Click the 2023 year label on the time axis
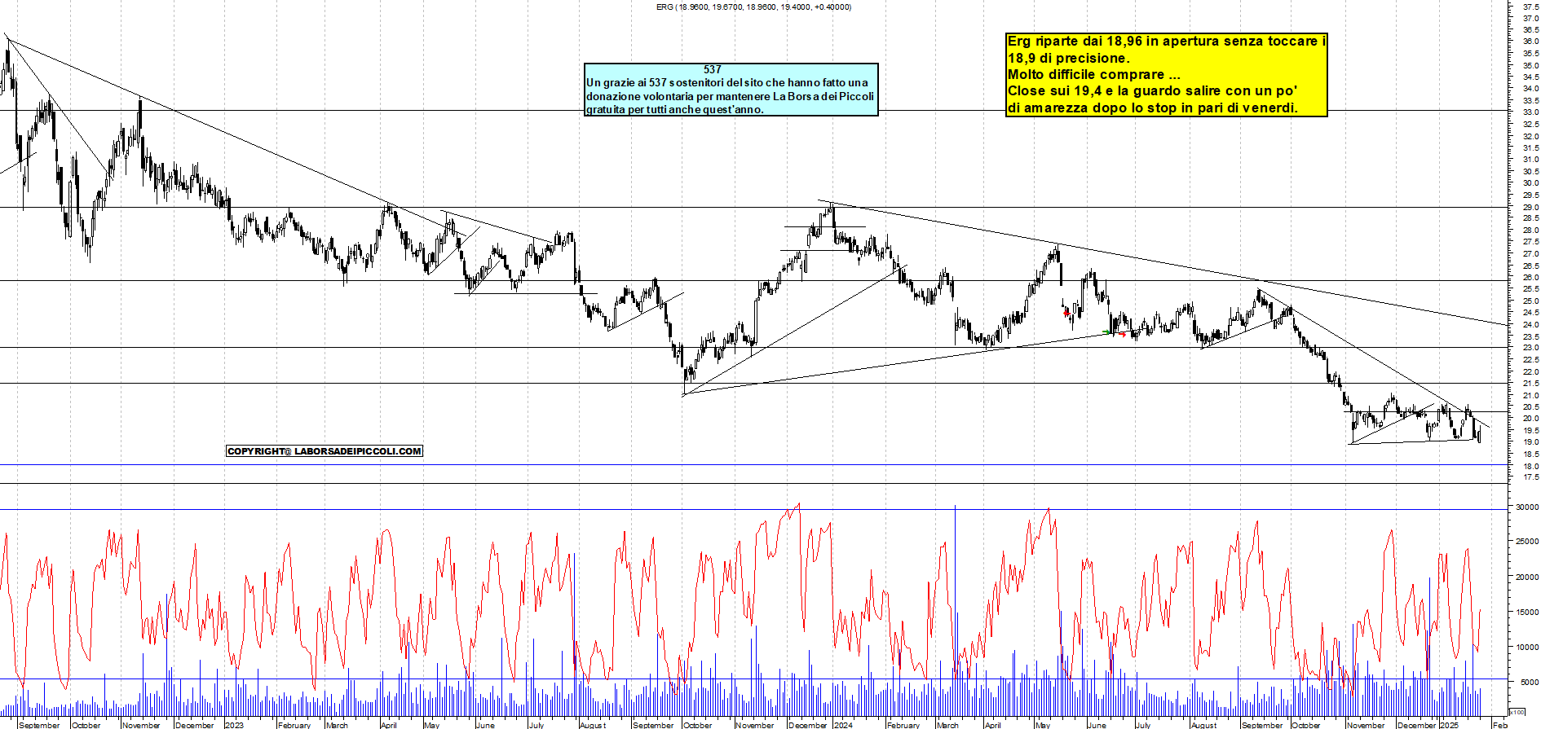Screen dimensions: 1541x729 tap(234, 725)
